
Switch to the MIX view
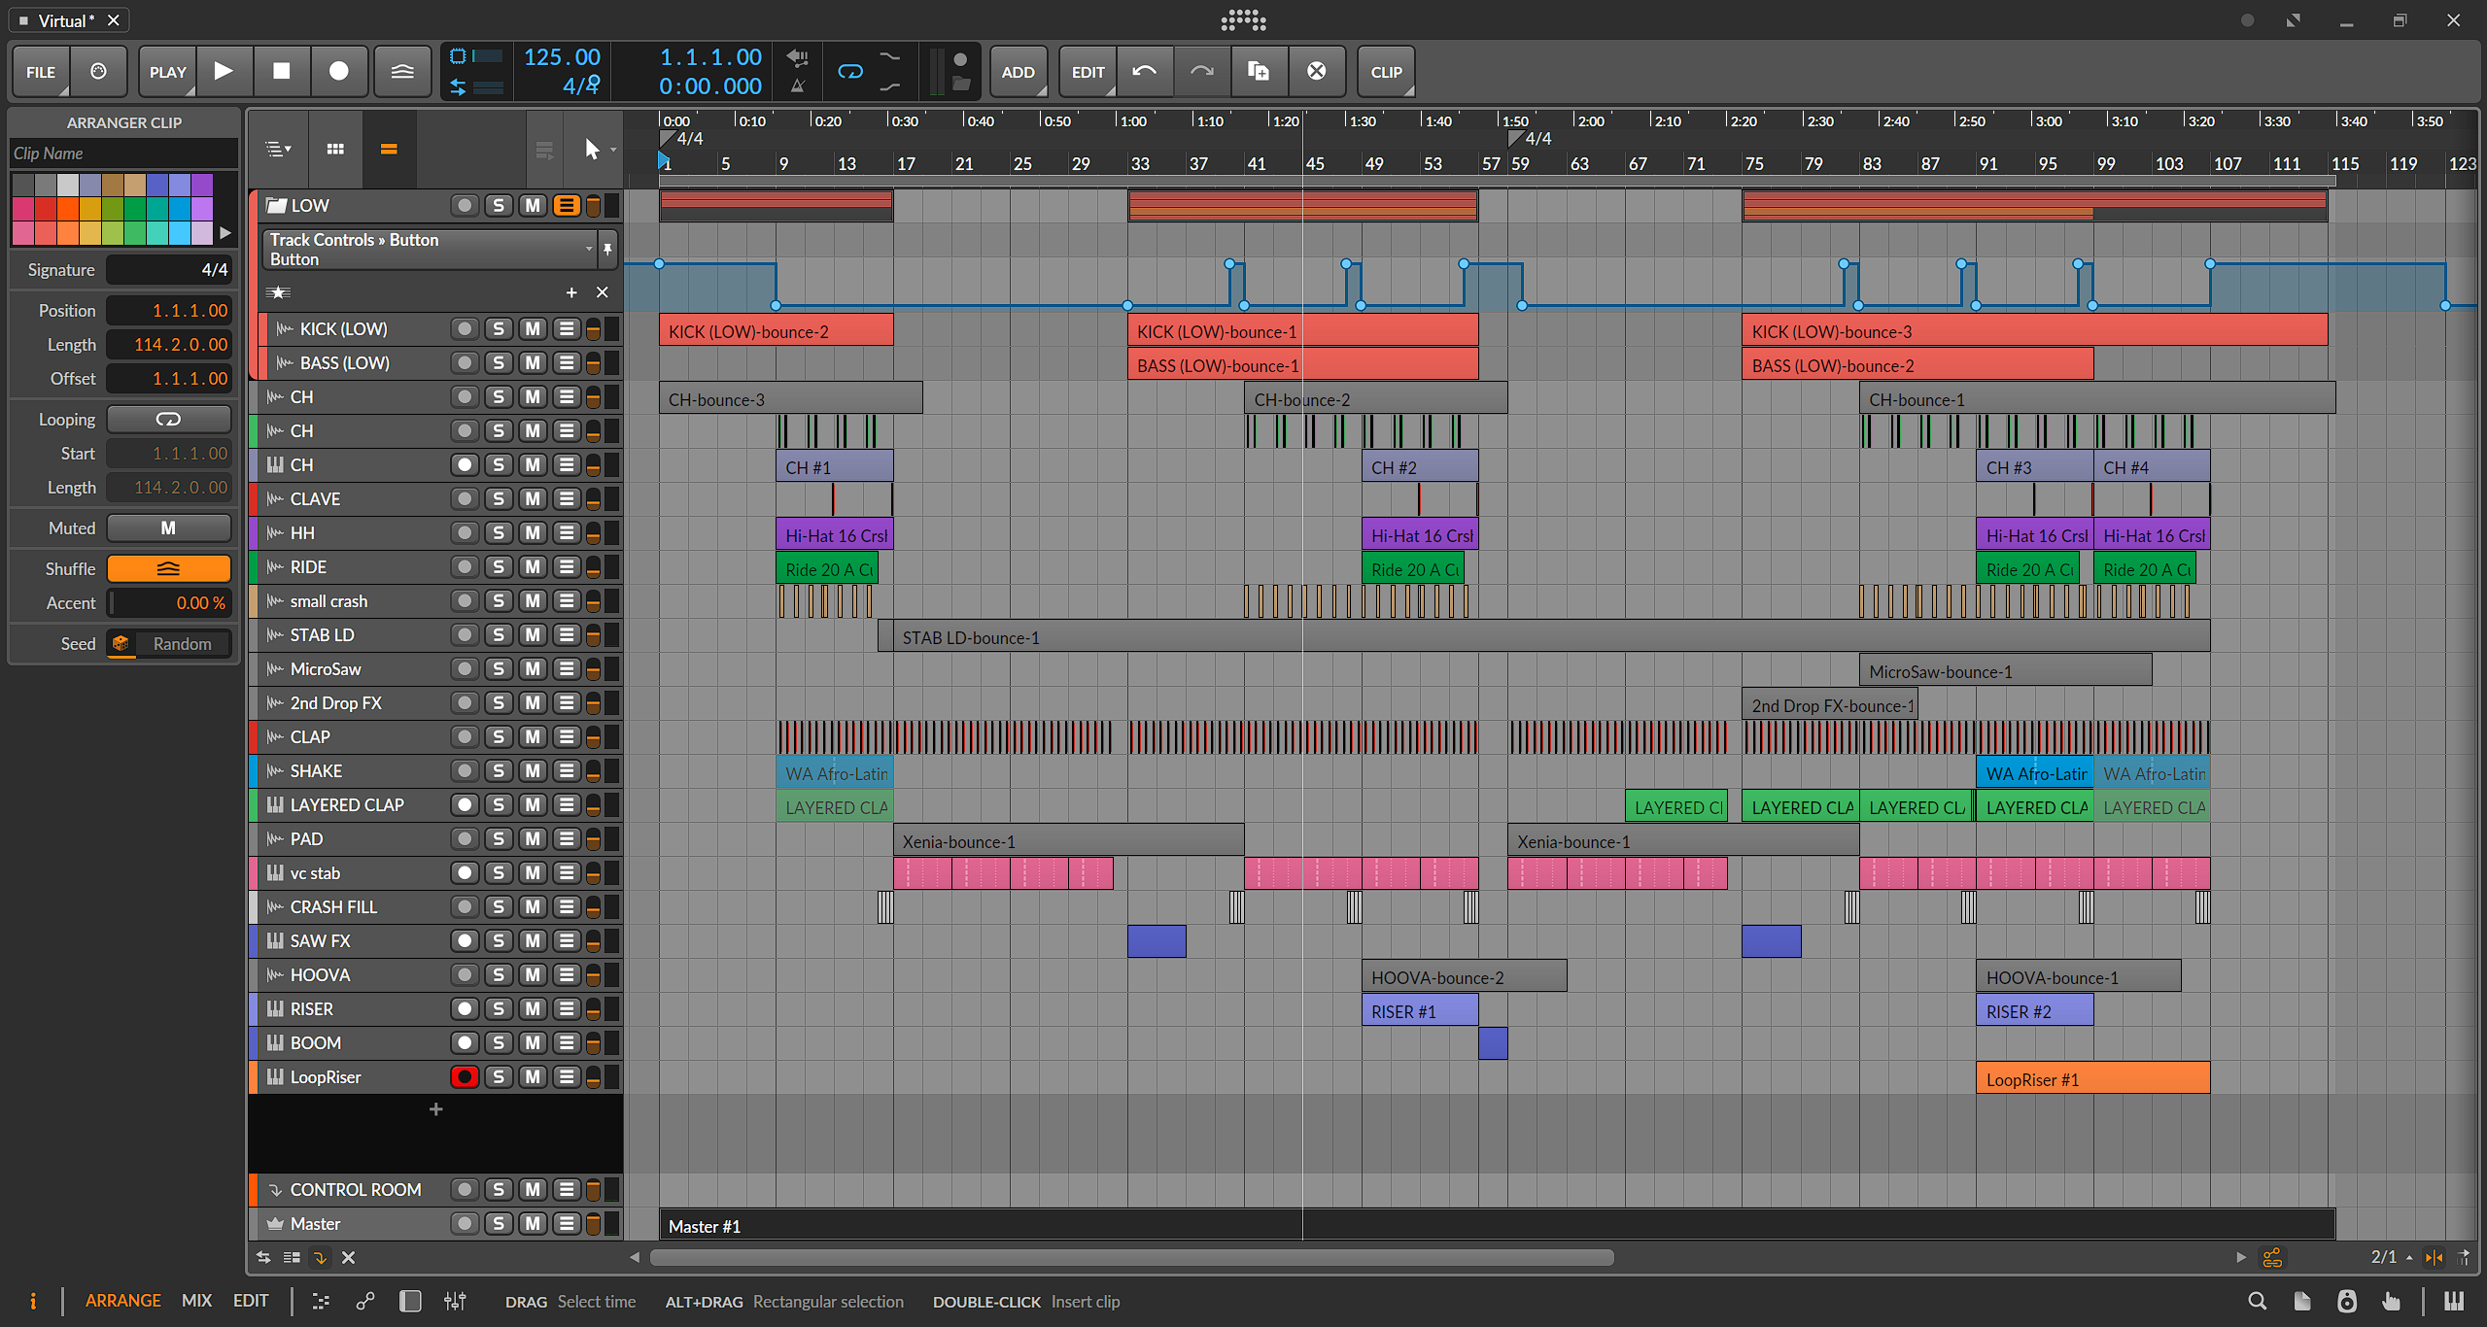point(197,1301)
